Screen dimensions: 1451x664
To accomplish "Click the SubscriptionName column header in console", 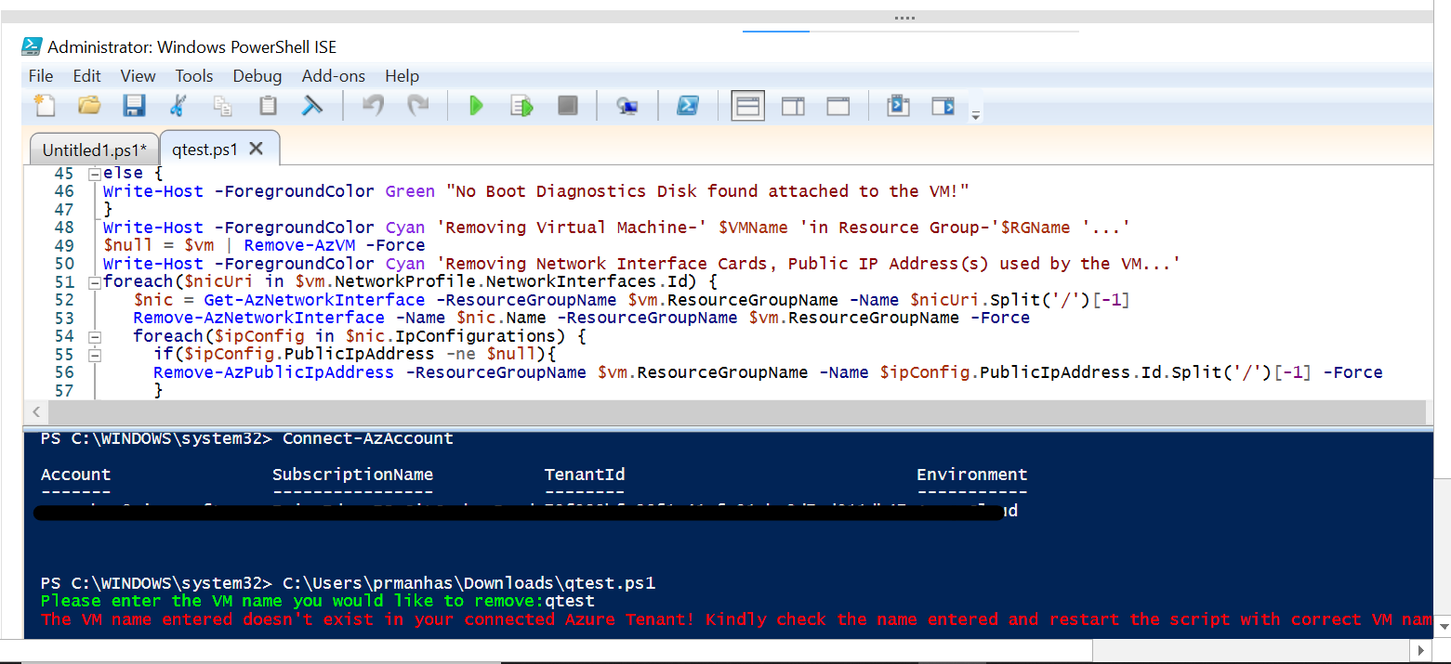I will tap(352, 475).
